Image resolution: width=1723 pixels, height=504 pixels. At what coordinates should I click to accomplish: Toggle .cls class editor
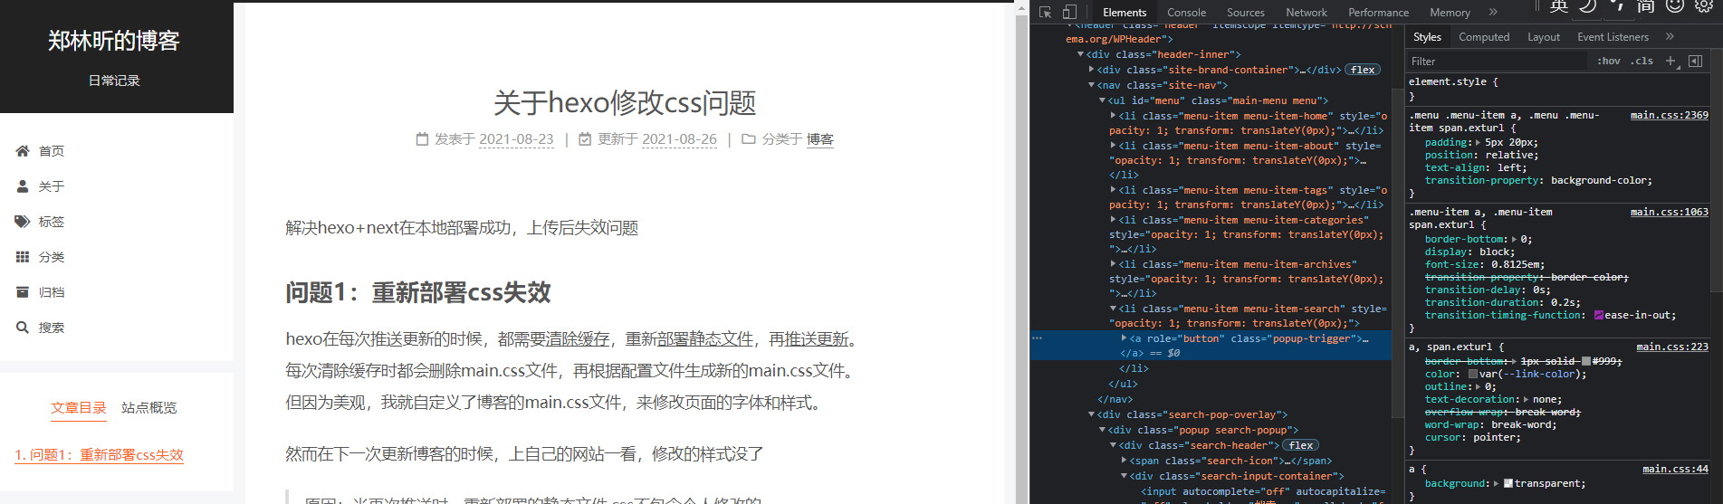point(1642,61)
